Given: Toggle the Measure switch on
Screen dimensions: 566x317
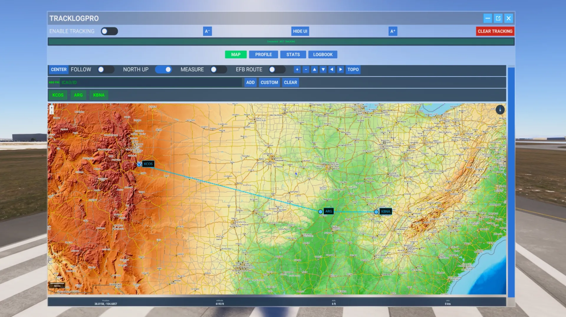Looking at the screenshot, I should [218, 69].
